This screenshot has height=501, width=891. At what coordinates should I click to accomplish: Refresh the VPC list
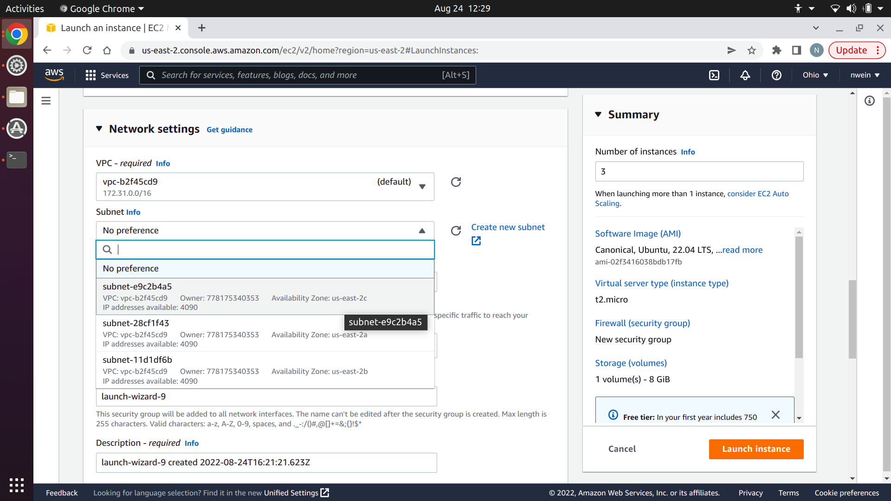pos(456,182)
